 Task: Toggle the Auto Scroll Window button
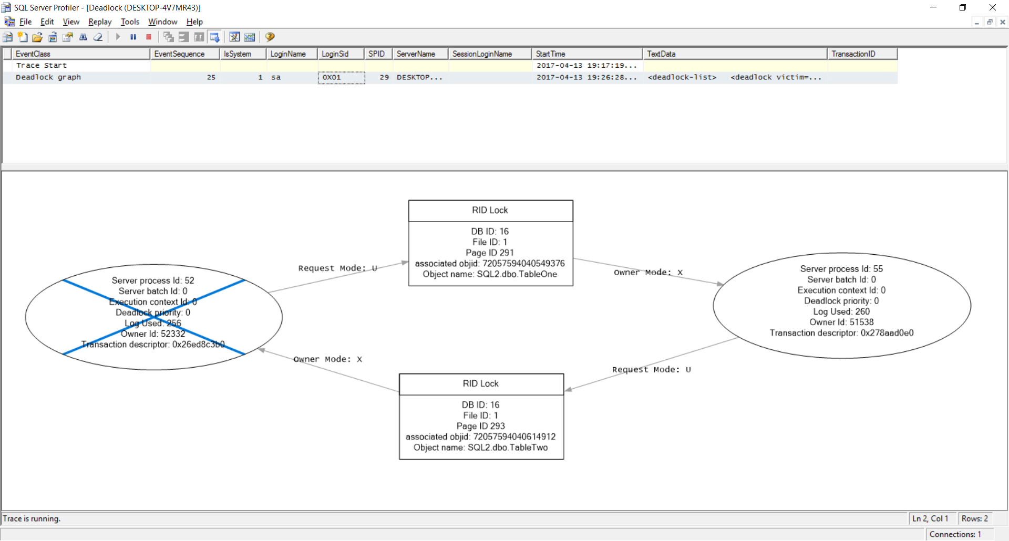click(214, 37)
